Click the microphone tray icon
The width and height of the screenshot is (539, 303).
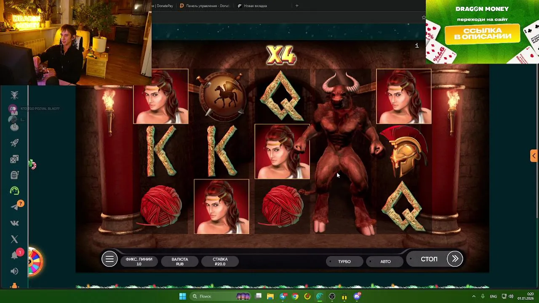coord(483,296)
